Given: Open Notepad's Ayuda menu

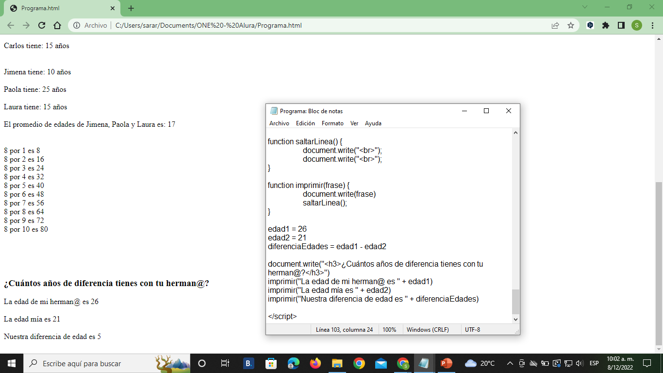Looking at the screenshot, I should pyautogui.click(x=373, y=123).
